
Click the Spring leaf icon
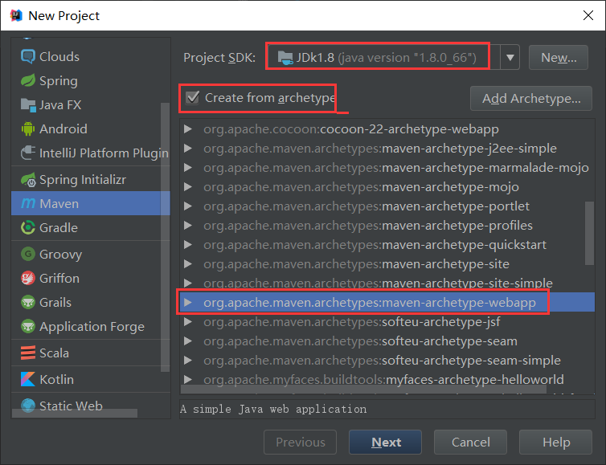tap(28, 81)
